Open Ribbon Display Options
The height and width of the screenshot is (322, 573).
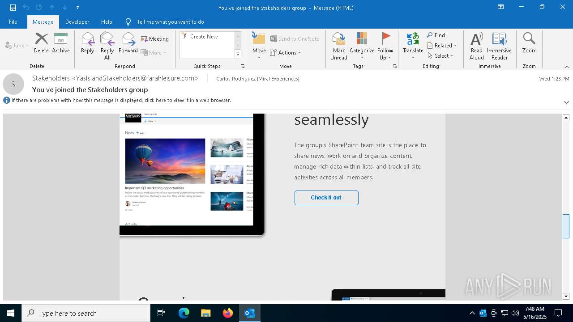point(500,7)
